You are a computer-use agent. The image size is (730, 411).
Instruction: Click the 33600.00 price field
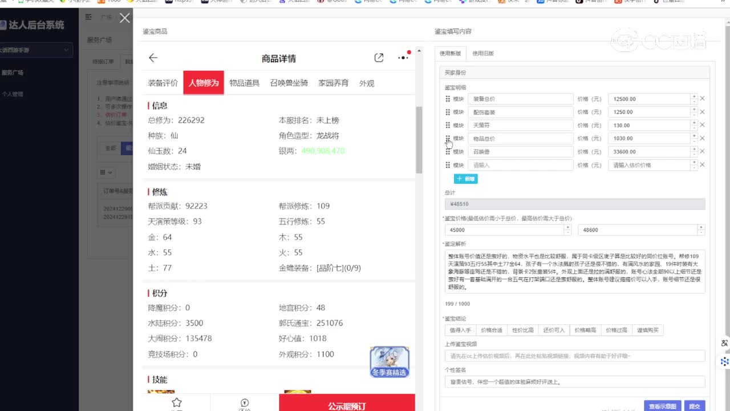(649, 152)
